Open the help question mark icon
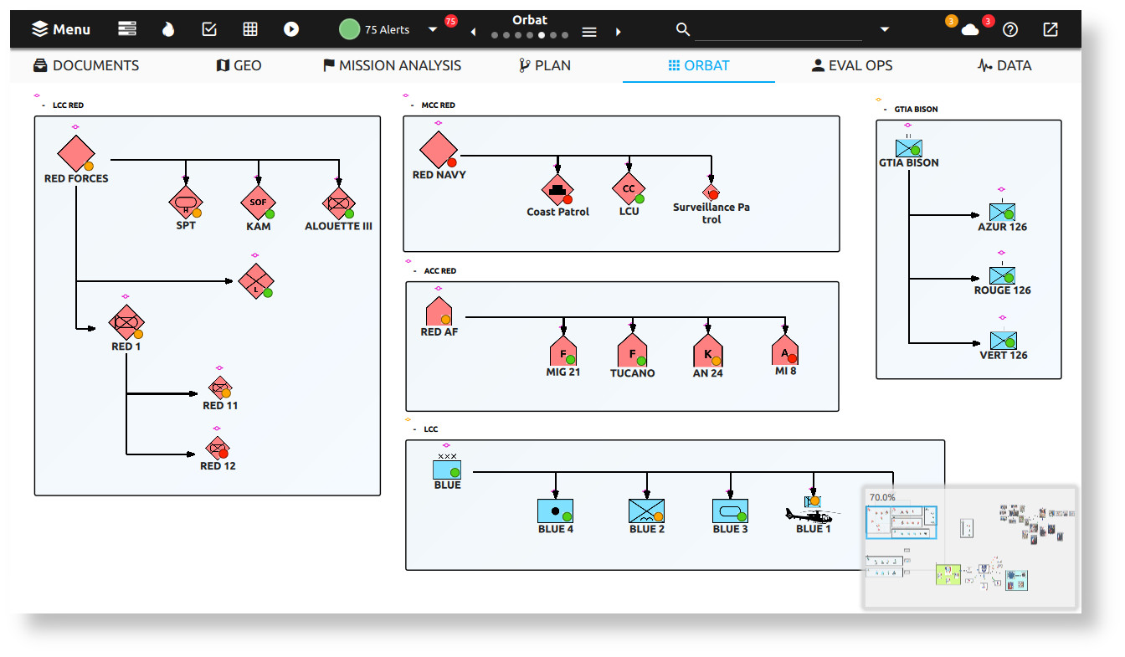 coord(1010,29)
